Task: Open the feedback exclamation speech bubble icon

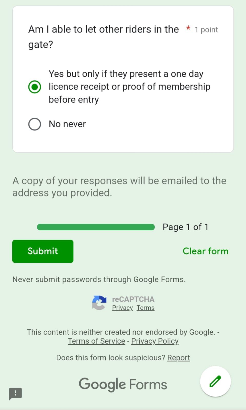Action: coord(15,393)
